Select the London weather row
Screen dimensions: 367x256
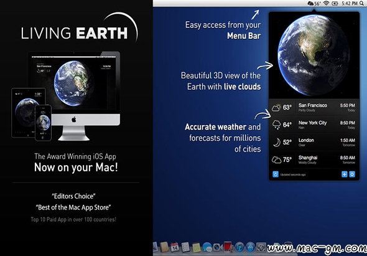tap(314, 142)
